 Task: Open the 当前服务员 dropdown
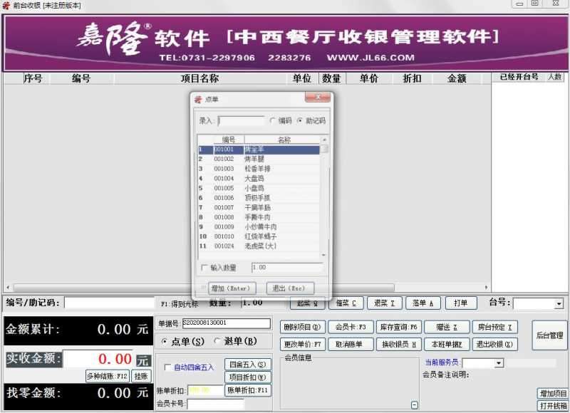[499, 363]
